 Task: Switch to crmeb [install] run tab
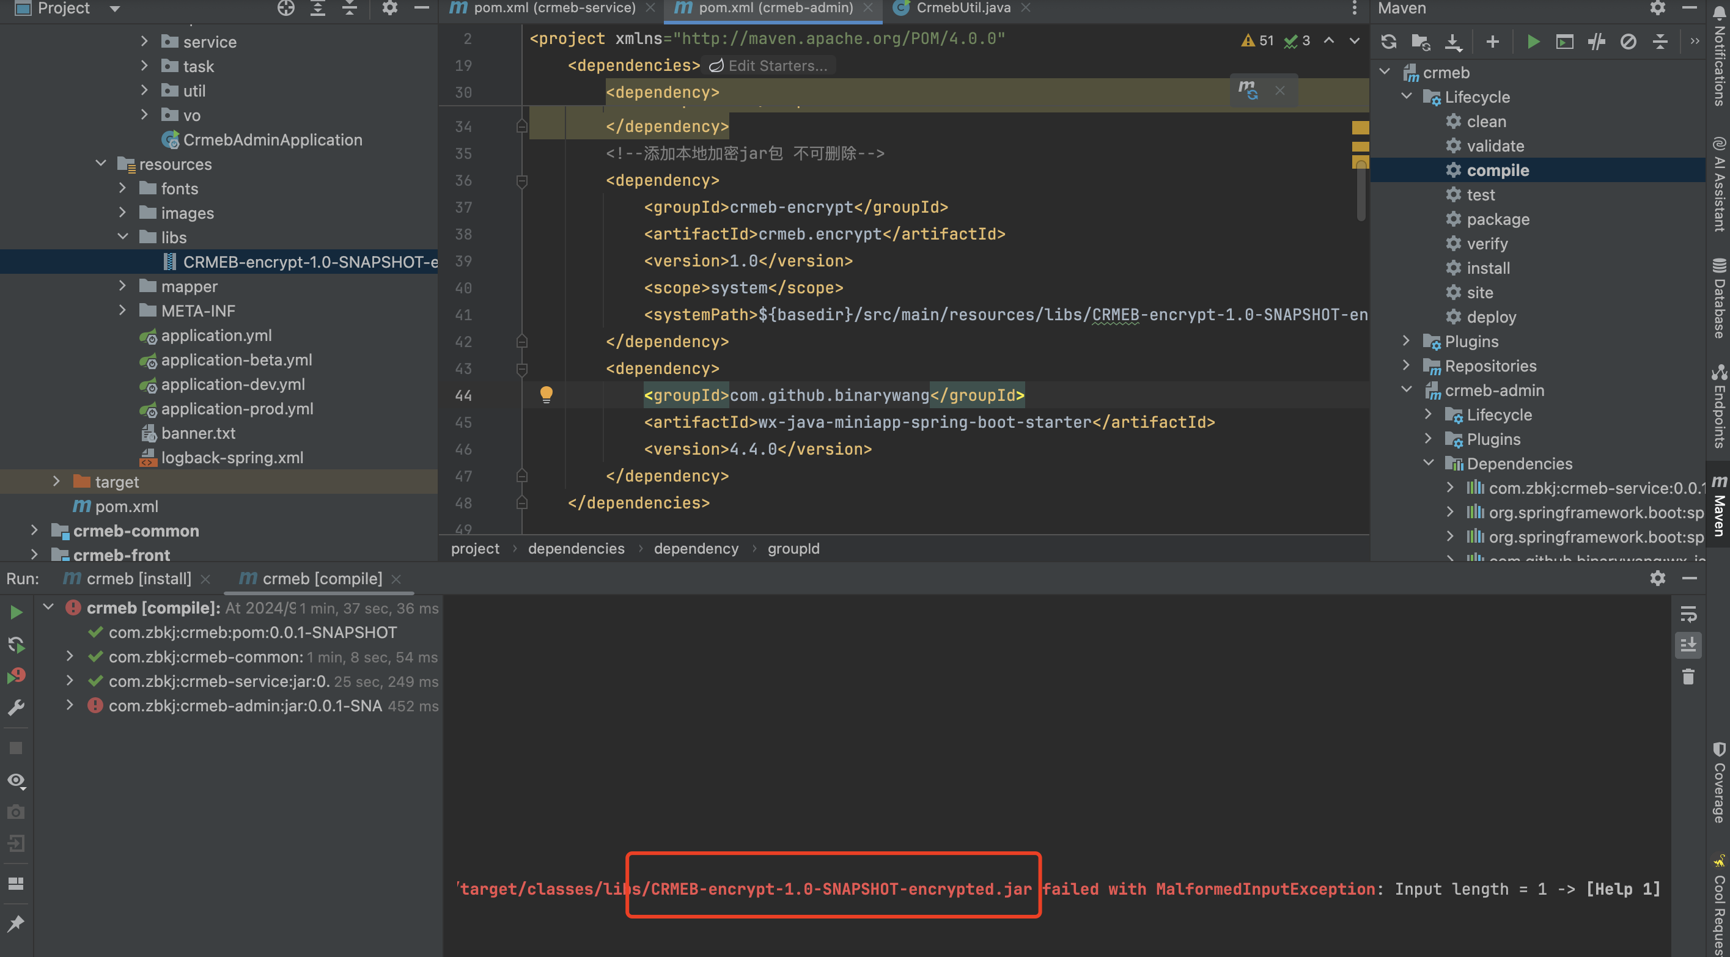click(140, 578)
